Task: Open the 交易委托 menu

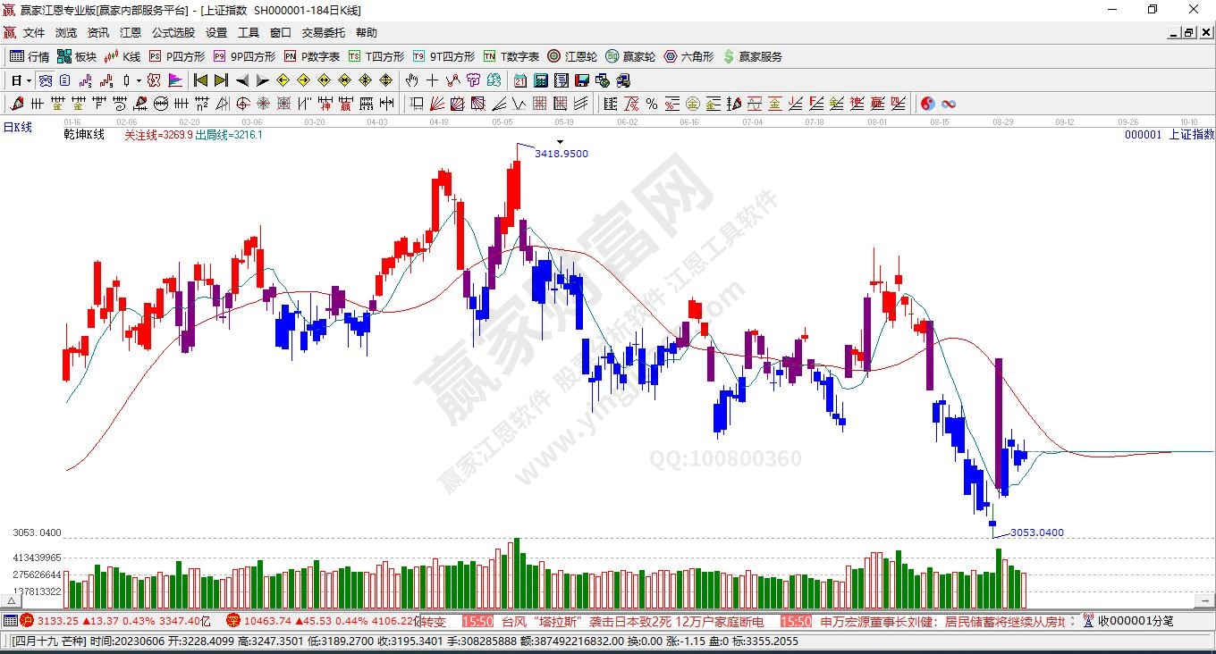Action: tap(323, 32)
